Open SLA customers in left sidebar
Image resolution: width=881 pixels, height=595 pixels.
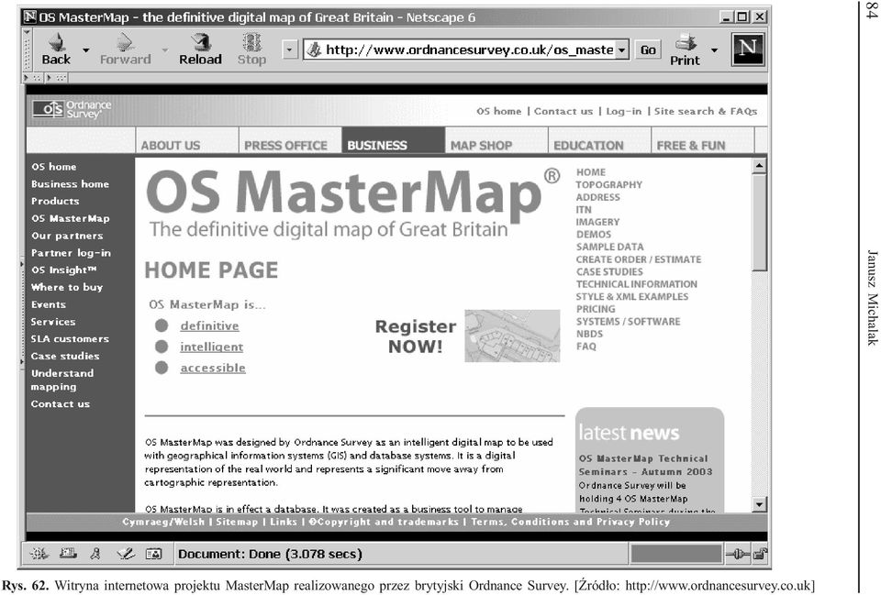click(71, 339)
